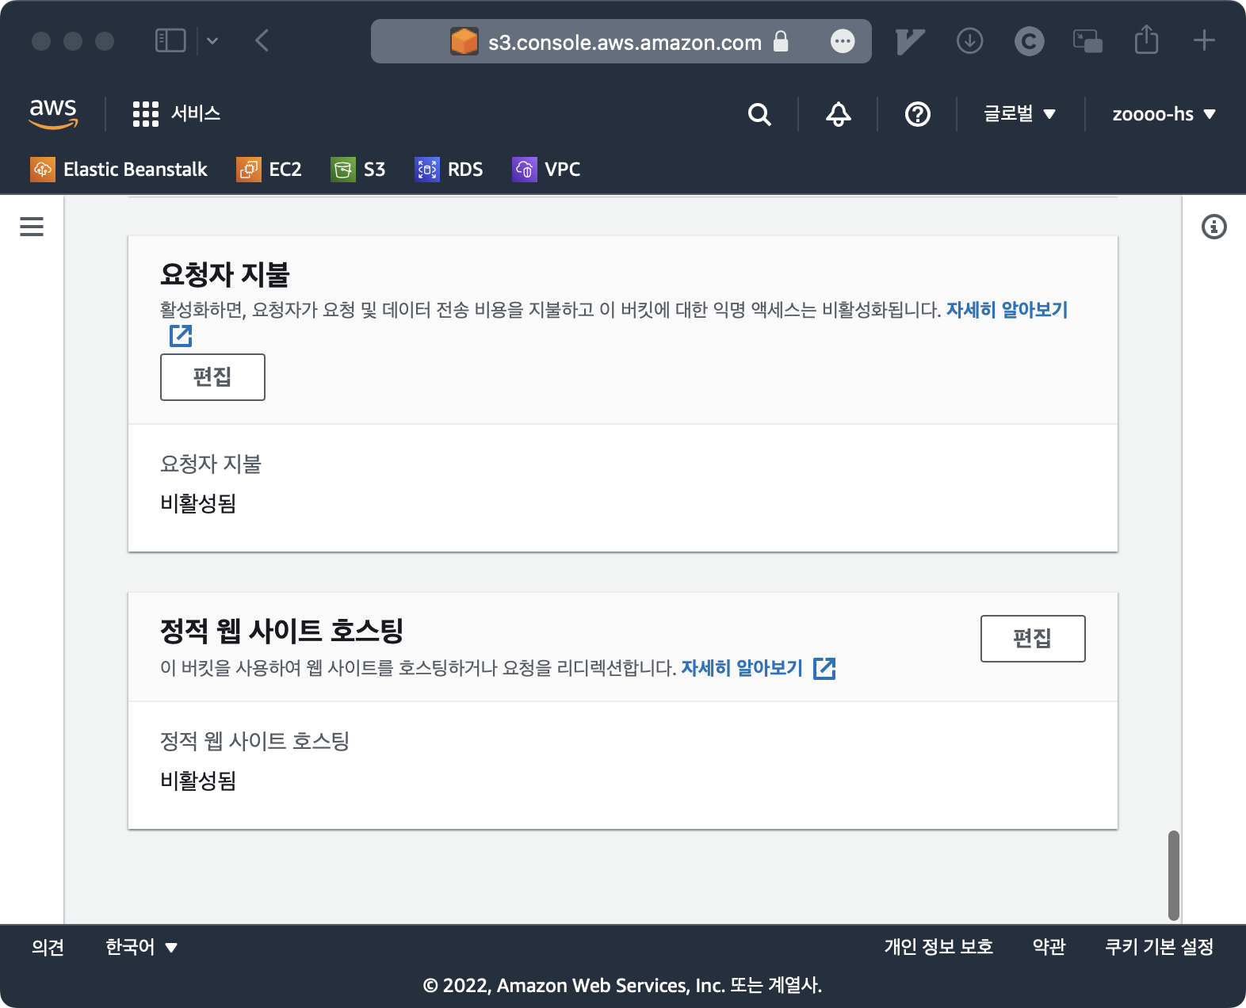Viewport: 1246px width, 1008px height.
Task: Click external link icon beside static hosting 자세히 알아보기
Action: pyautogui.click(x=824, y=668)
